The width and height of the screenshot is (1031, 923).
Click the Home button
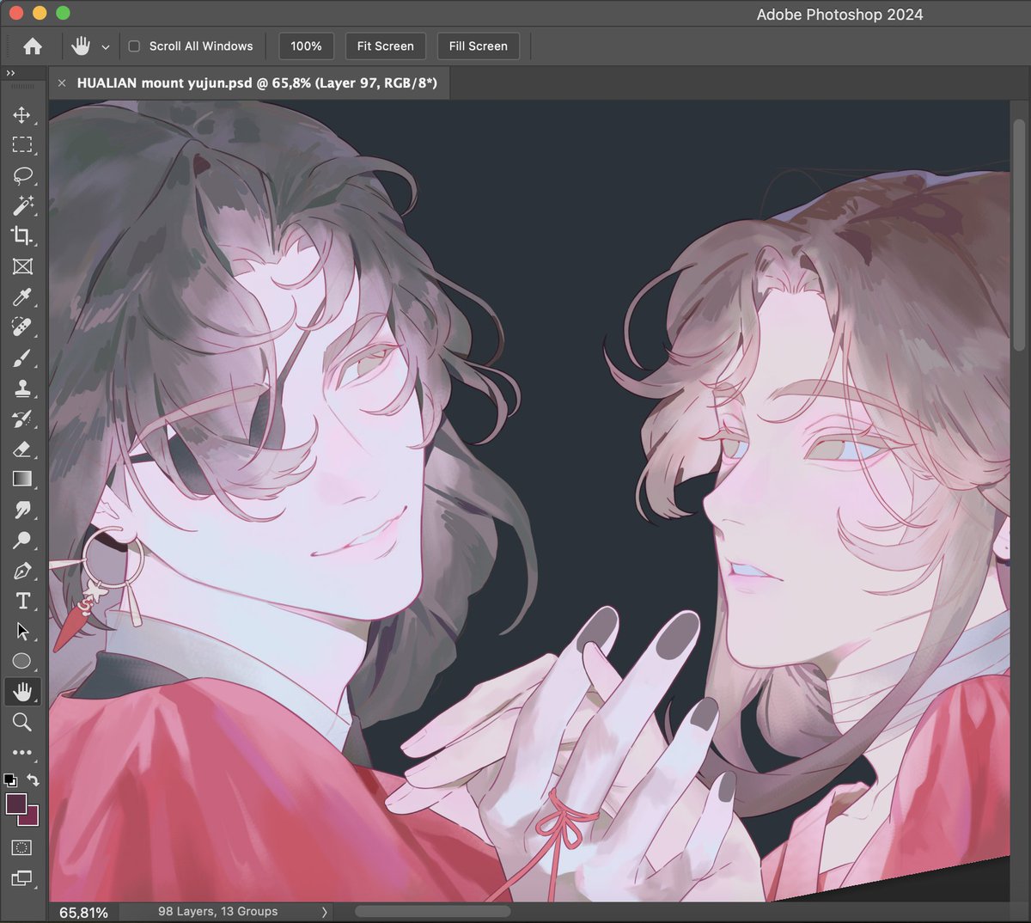(x=33, y=46)
